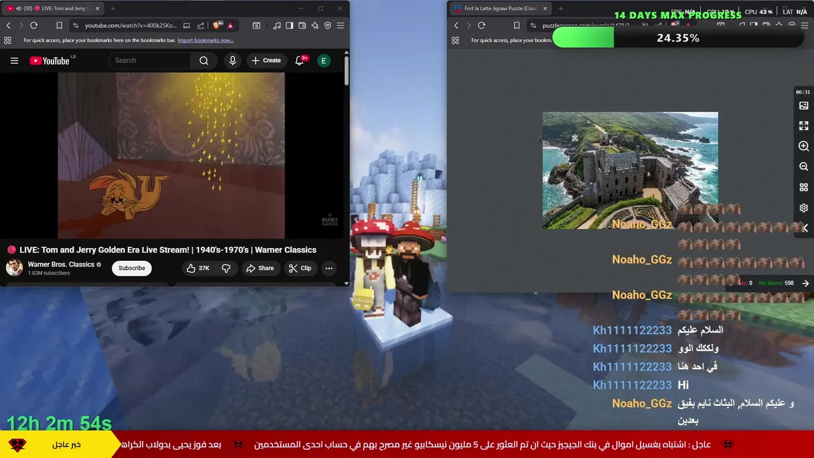Toggle puzzle fullscreen mode
The width and height of the screenshot is (814, 458).
coord(804,126)
